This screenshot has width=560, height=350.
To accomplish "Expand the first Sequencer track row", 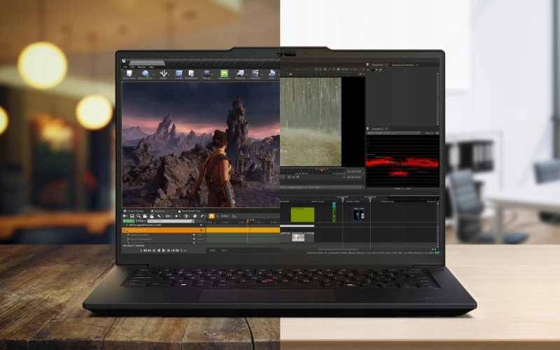I will [124, 225].
